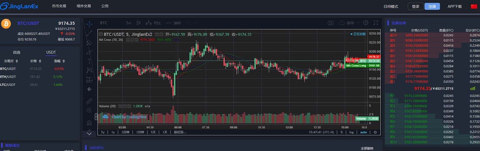
Task: Change language via the China flag
Action: point(474,7)
